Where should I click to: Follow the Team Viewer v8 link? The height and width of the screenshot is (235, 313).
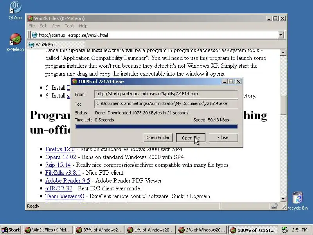[65, 196]
